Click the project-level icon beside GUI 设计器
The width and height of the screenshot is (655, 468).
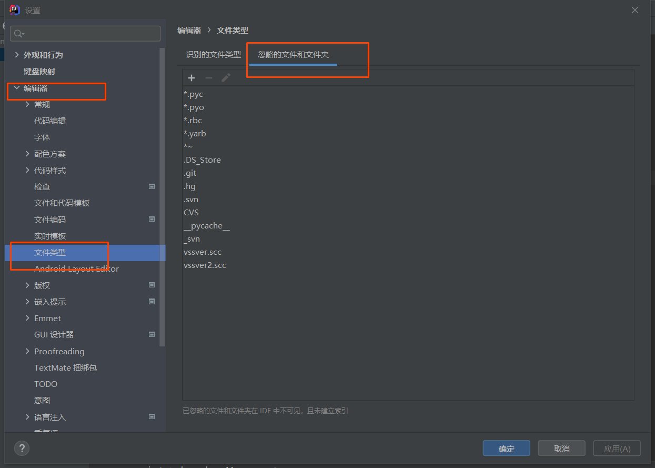pyautogui.click(x=152, y=334)
